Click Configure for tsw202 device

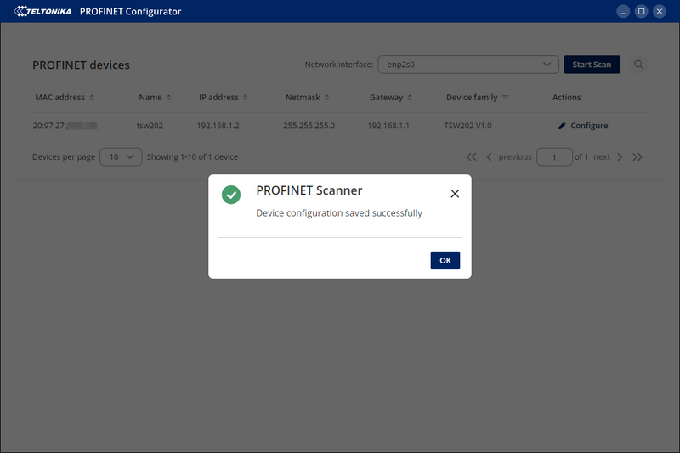(x=583, y=126)
